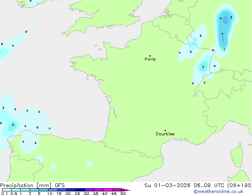Click the '20' legend scale label
This screenshot has height=195, width=252.
[x=68, y=193]
